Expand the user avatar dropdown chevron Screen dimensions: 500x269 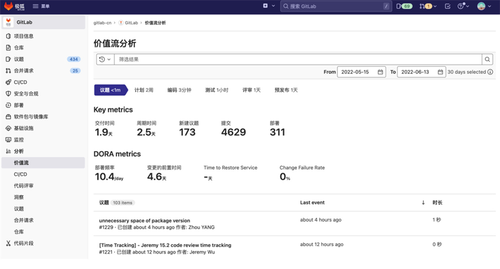pyautogui.click(x=489, y=6)
